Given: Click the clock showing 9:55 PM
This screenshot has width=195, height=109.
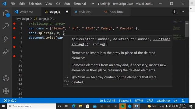Looking at the screenshot, I should 183,106.
